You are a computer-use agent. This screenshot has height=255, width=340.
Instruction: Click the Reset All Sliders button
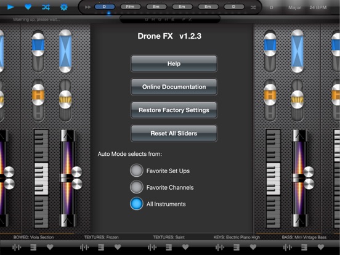coord(174,133)
